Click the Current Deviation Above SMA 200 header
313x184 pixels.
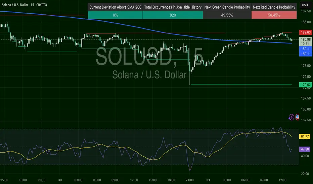(x=116, y=7)
